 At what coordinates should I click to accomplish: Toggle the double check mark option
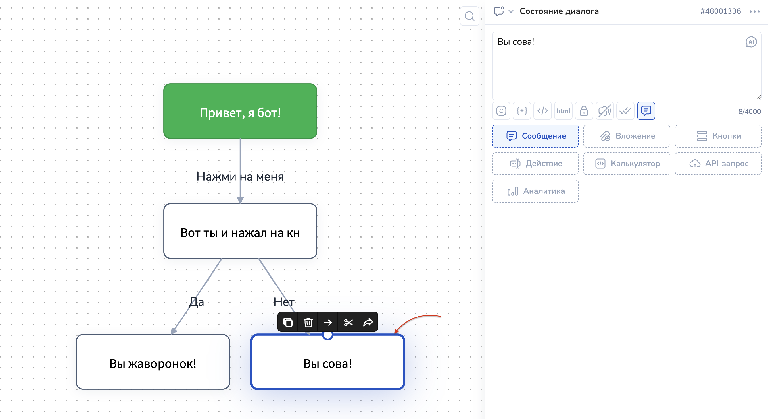click(625, 111)
